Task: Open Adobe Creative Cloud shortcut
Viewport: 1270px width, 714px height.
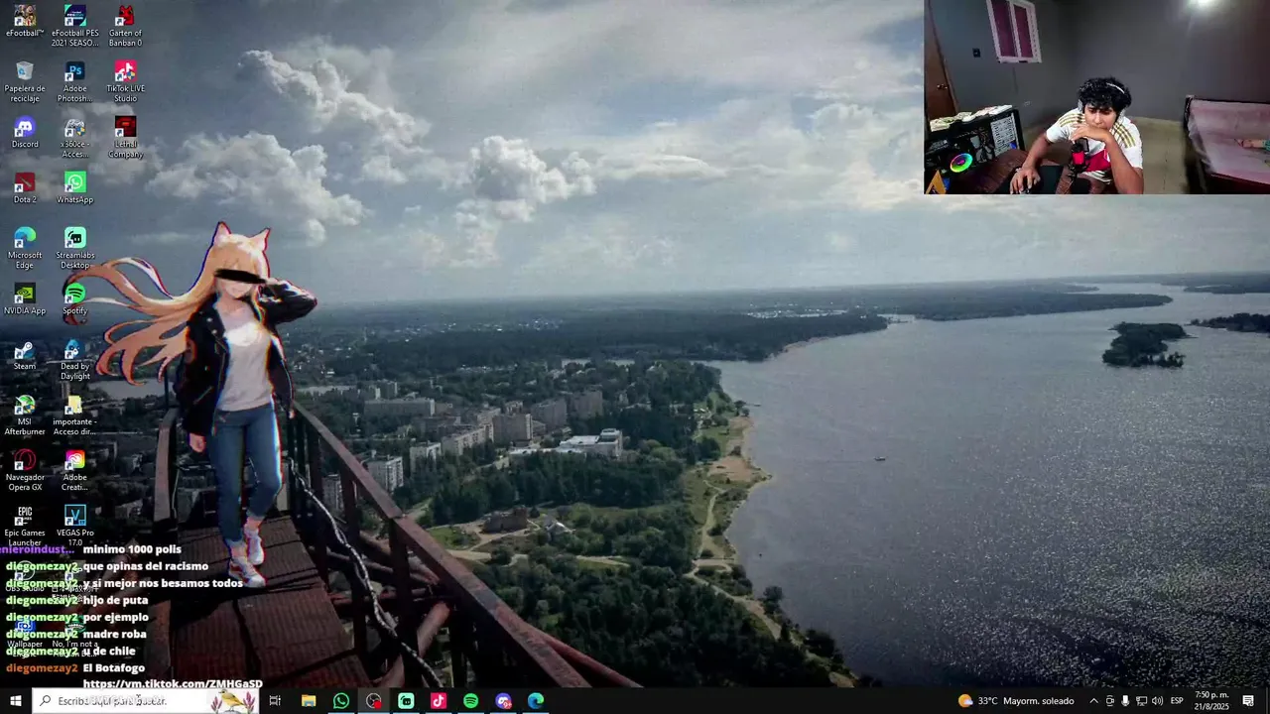Action: (74, 470)
